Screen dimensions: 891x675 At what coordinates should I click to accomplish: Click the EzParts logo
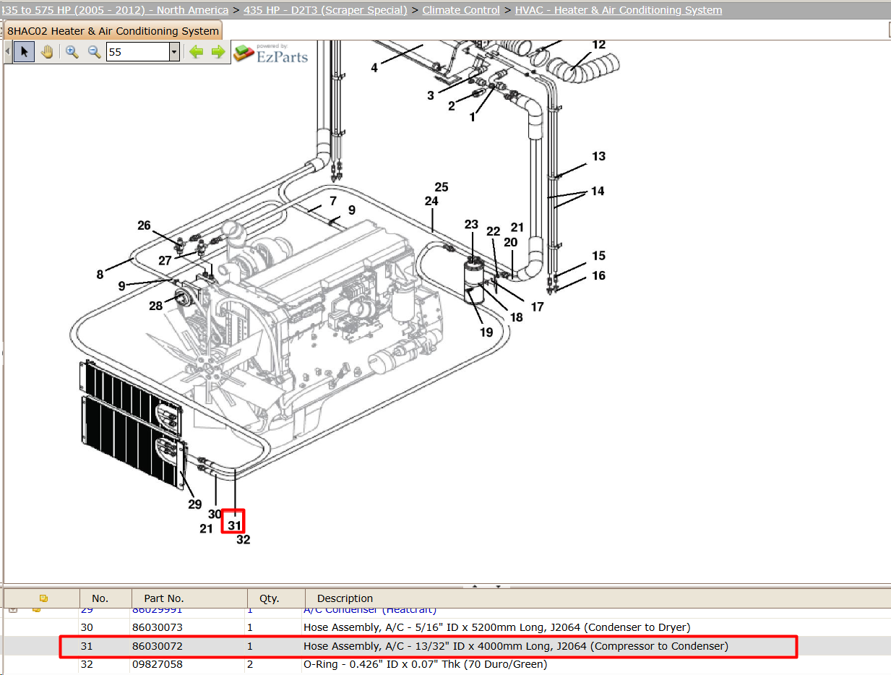(271, 53)
